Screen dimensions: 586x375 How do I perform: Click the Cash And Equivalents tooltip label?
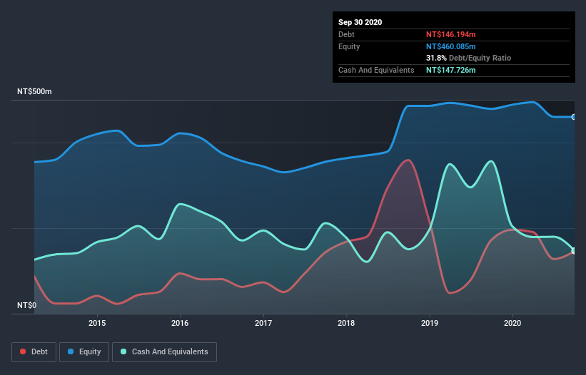(x=376, y=70)
